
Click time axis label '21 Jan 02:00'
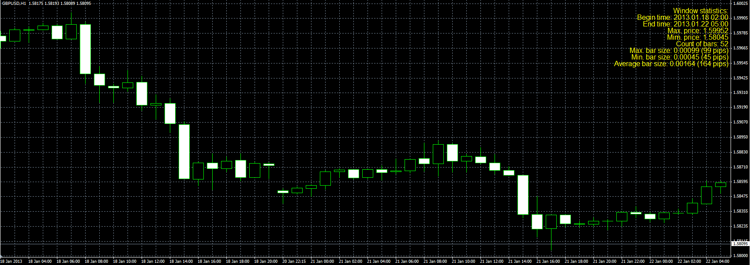[x=350, y=261]
